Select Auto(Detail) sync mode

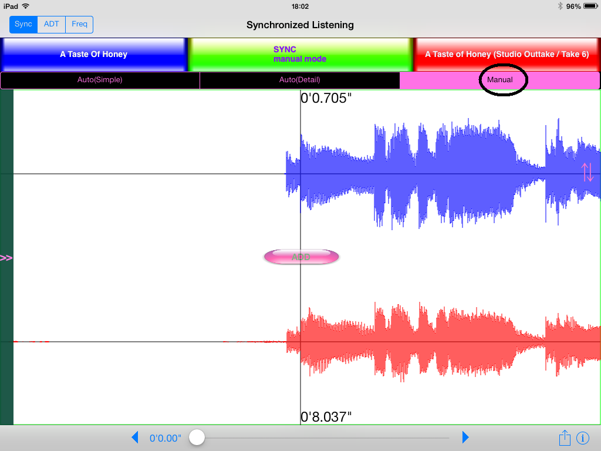[300, 80]
